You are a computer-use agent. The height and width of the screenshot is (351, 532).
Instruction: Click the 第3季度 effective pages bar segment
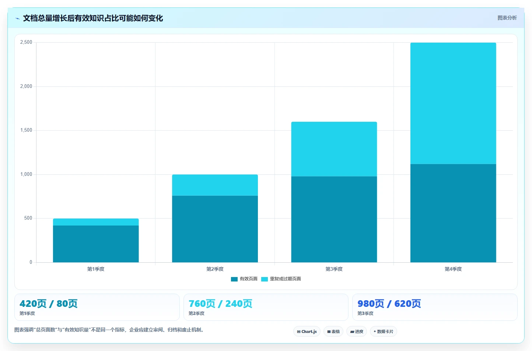(x=334, y=219)
